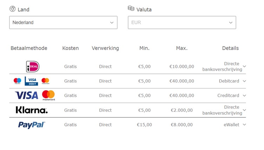This screenshot has width=264, height=150.
Task: Expand the iDEAL row details chevron
Action: coord(244,66)
